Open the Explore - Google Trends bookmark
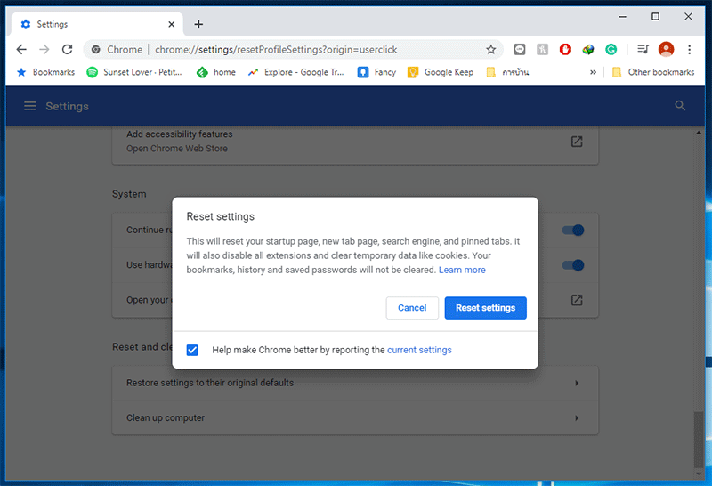This screenshot has width=712, height=486. [x=295, y=72]
